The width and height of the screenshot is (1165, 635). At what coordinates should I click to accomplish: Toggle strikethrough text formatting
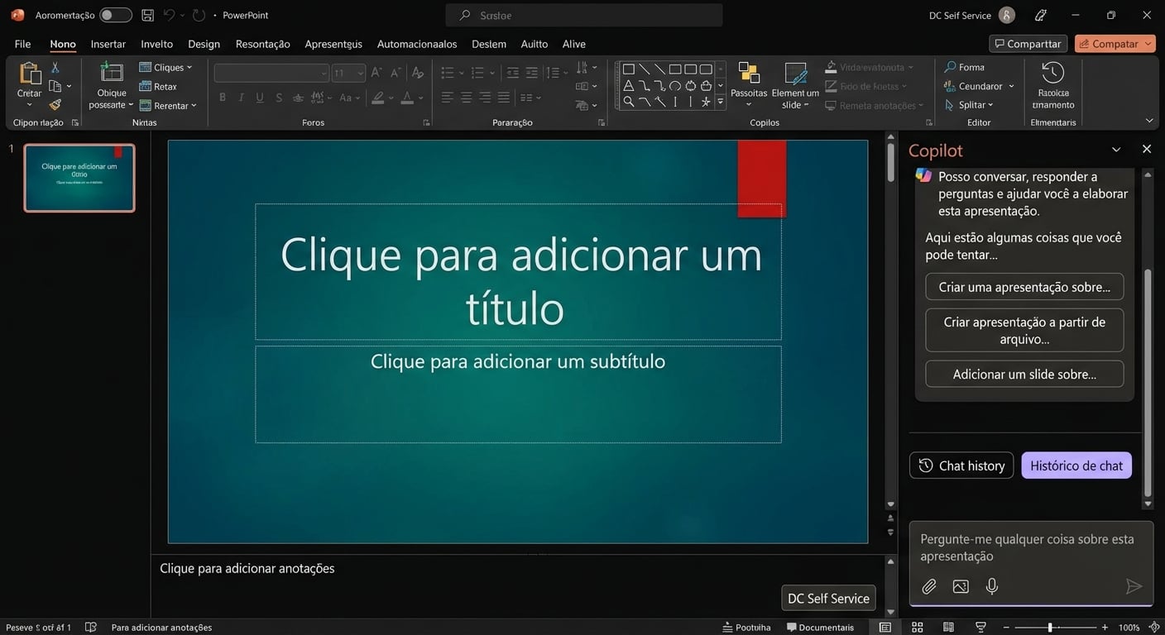tap(278, 97)
